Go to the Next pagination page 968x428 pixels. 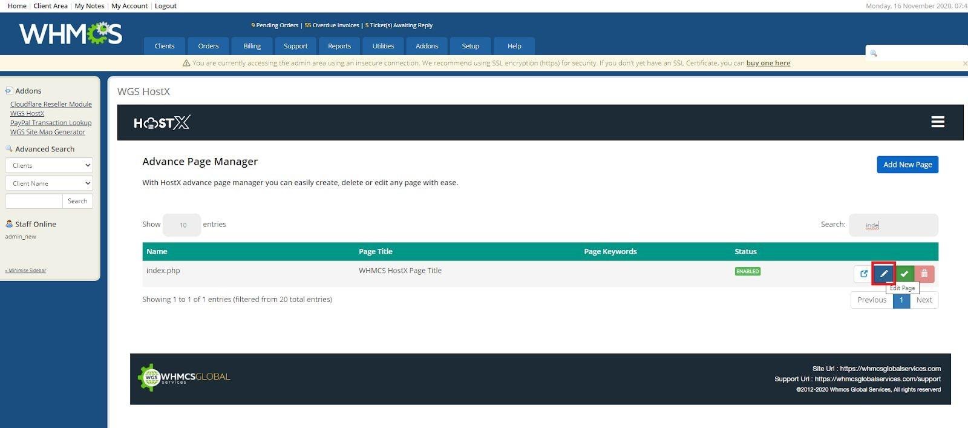[x=924, y=300]
